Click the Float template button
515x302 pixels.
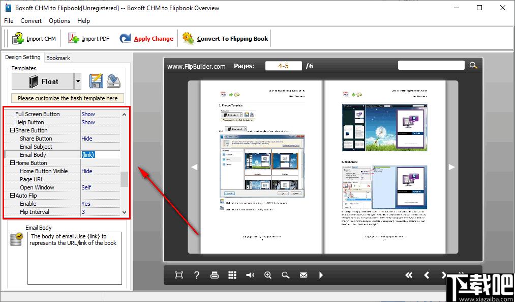coord(43,81)
